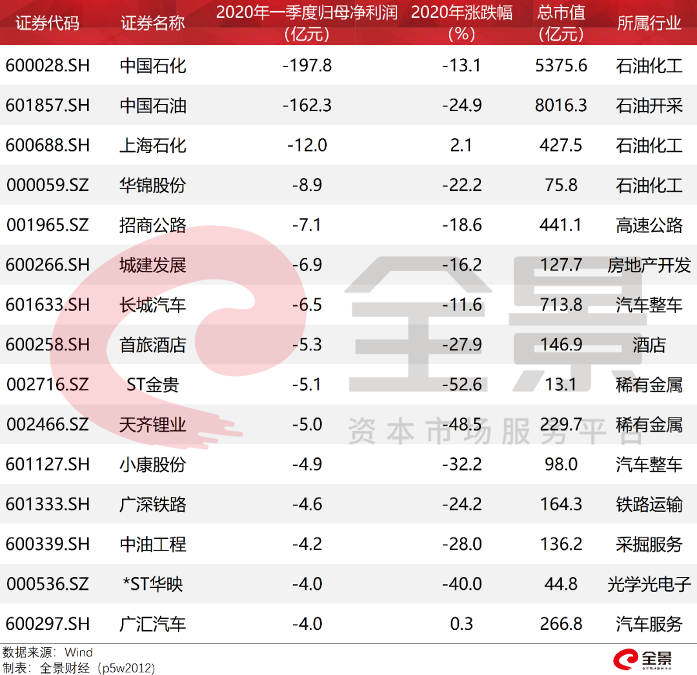Select stock code 002466.SZ
The image size is (697, 675).
(x=48, y=425)
